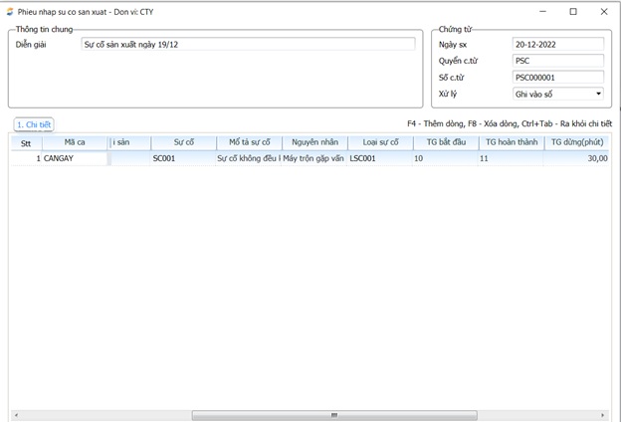Click the Loại sự cố column header
Viewport: 621px width, 422px height.
click(x=380, y=142)
